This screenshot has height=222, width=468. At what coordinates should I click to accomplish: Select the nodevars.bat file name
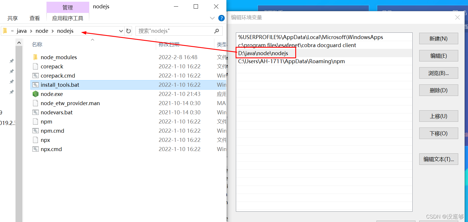click(57, 112)
